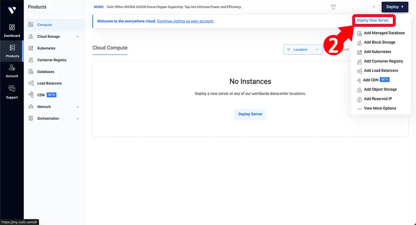The height and width of the screenshot is (225, 416).
Task: Click the Add Block Storage icon
Action: (360, 43)
